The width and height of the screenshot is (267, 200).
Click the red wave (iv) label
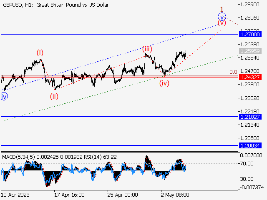[x=164, y=83]
